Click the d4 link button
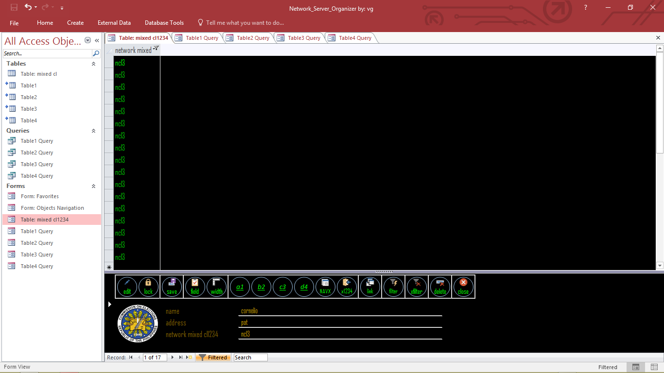Screen dimensions: 664x373 click(x=304, y=287)
